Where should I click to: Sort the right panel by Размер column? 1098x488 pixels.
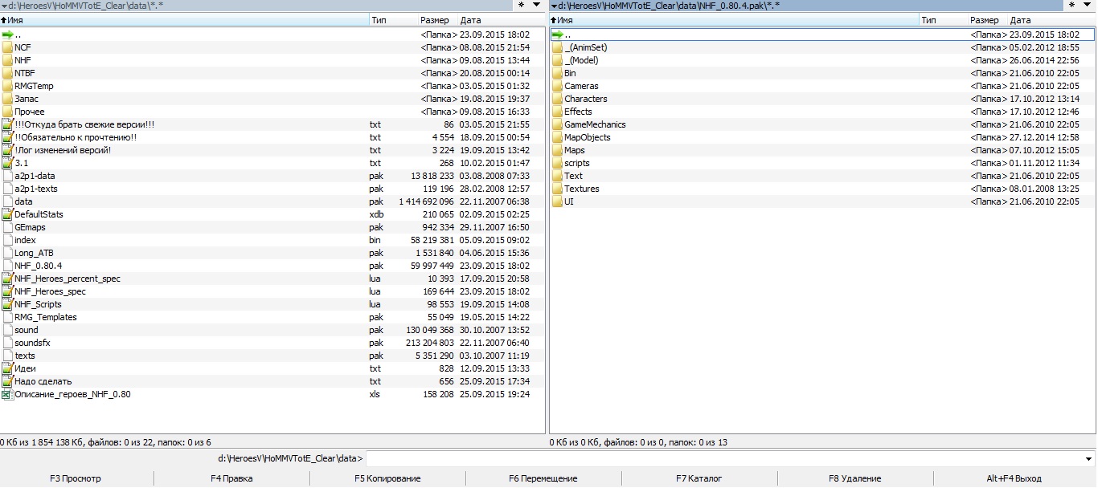988,20
